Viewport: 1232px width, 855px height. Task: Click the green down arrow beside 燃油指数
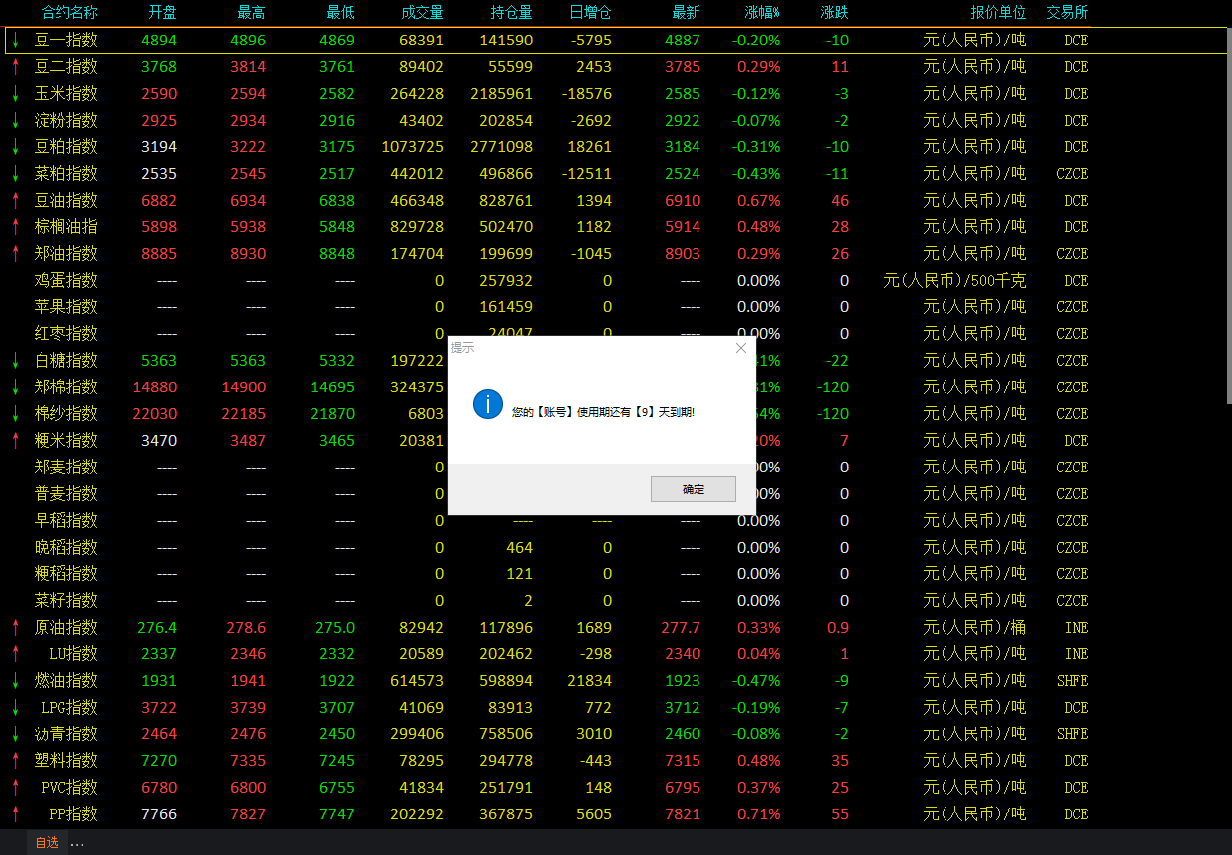[16, 681]
